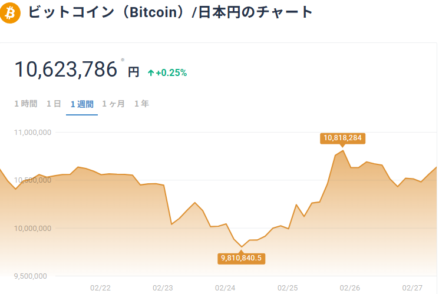Click the 9,500,000 y-axis label
439x294 pixels.
click(x=35, y=276)
